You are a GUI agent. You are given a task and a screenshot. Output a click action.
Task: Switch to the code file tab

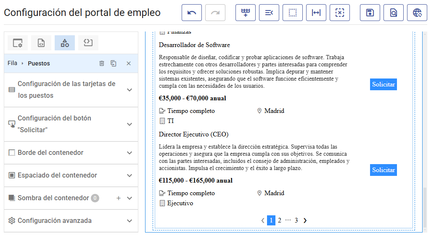(41, 43)
